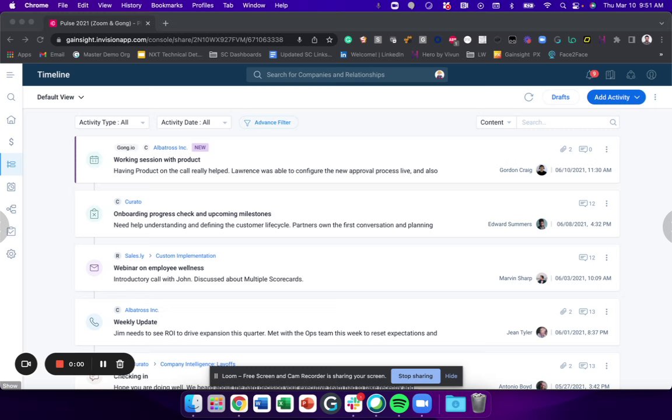Open the History menu
Viewport: 672px width, 420px height.
[131, 6]
